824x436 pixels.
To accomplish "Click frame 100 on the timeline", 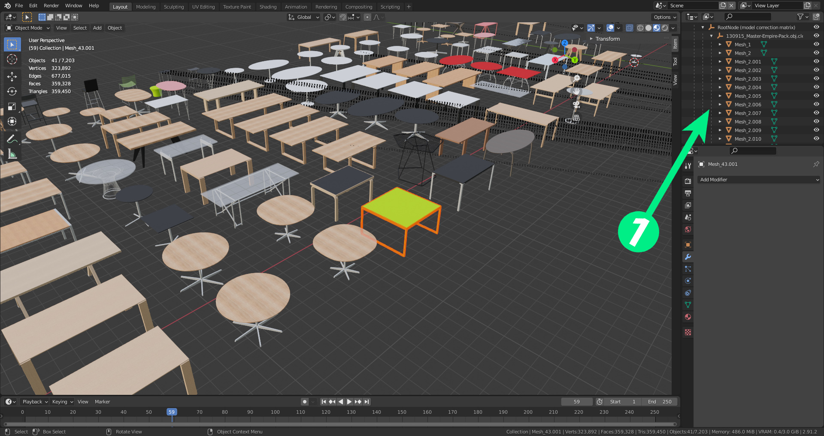I will (x=275, y=412).
